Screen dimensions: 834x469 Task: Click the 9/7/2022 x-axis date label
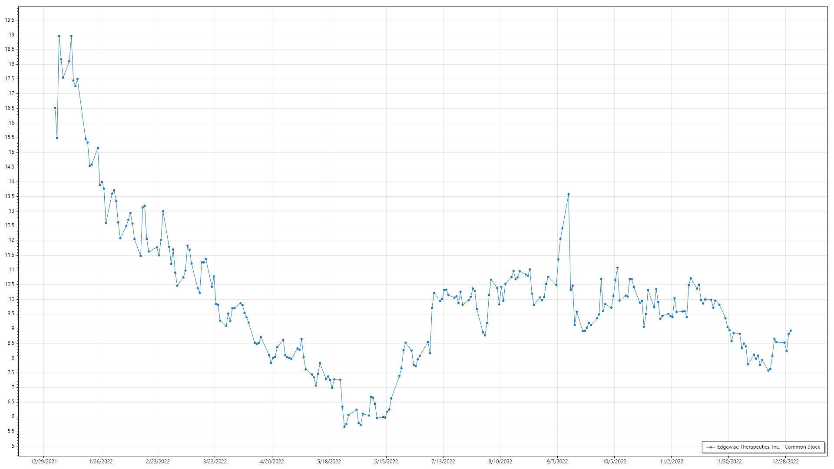tap(557, 462)
